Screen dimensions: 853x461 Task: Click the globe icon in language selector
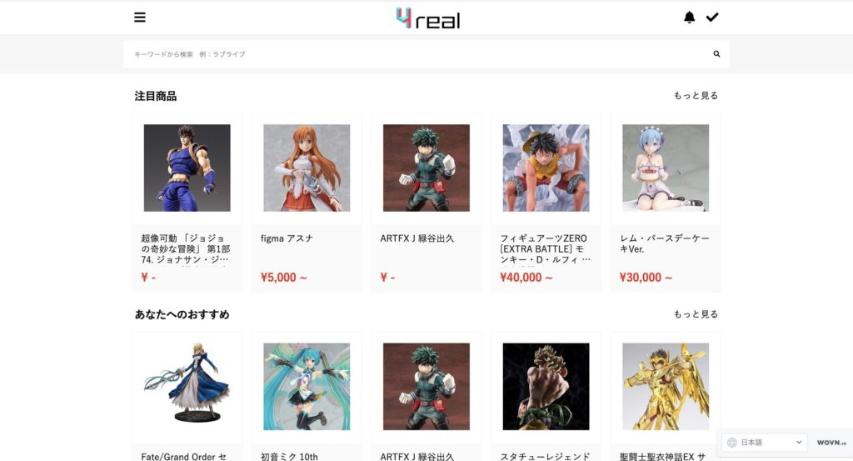pos(732,443)
